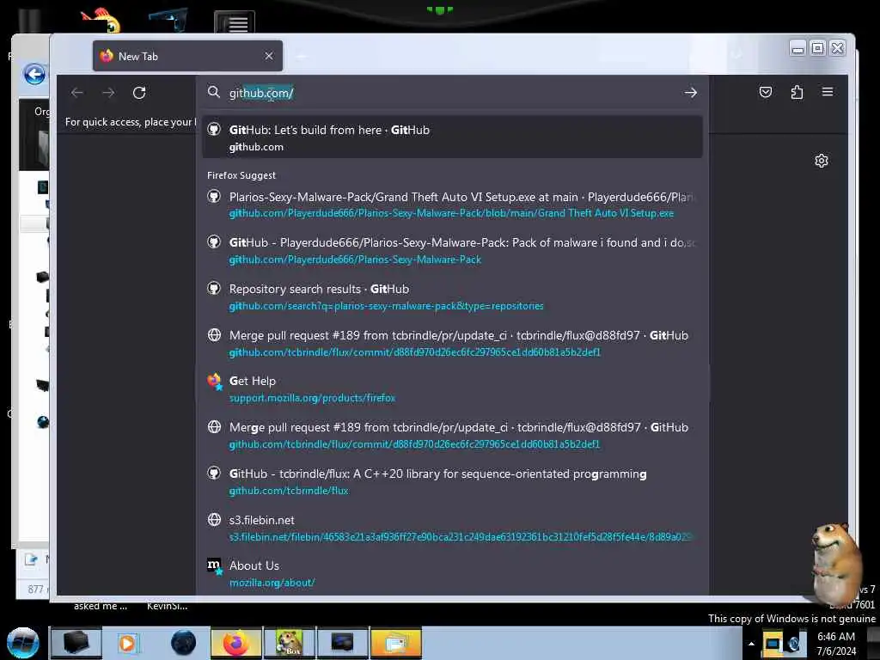This screenshot has height=660, width=880.
Task: Open the monitor taskbar icon
Action: 342,643
